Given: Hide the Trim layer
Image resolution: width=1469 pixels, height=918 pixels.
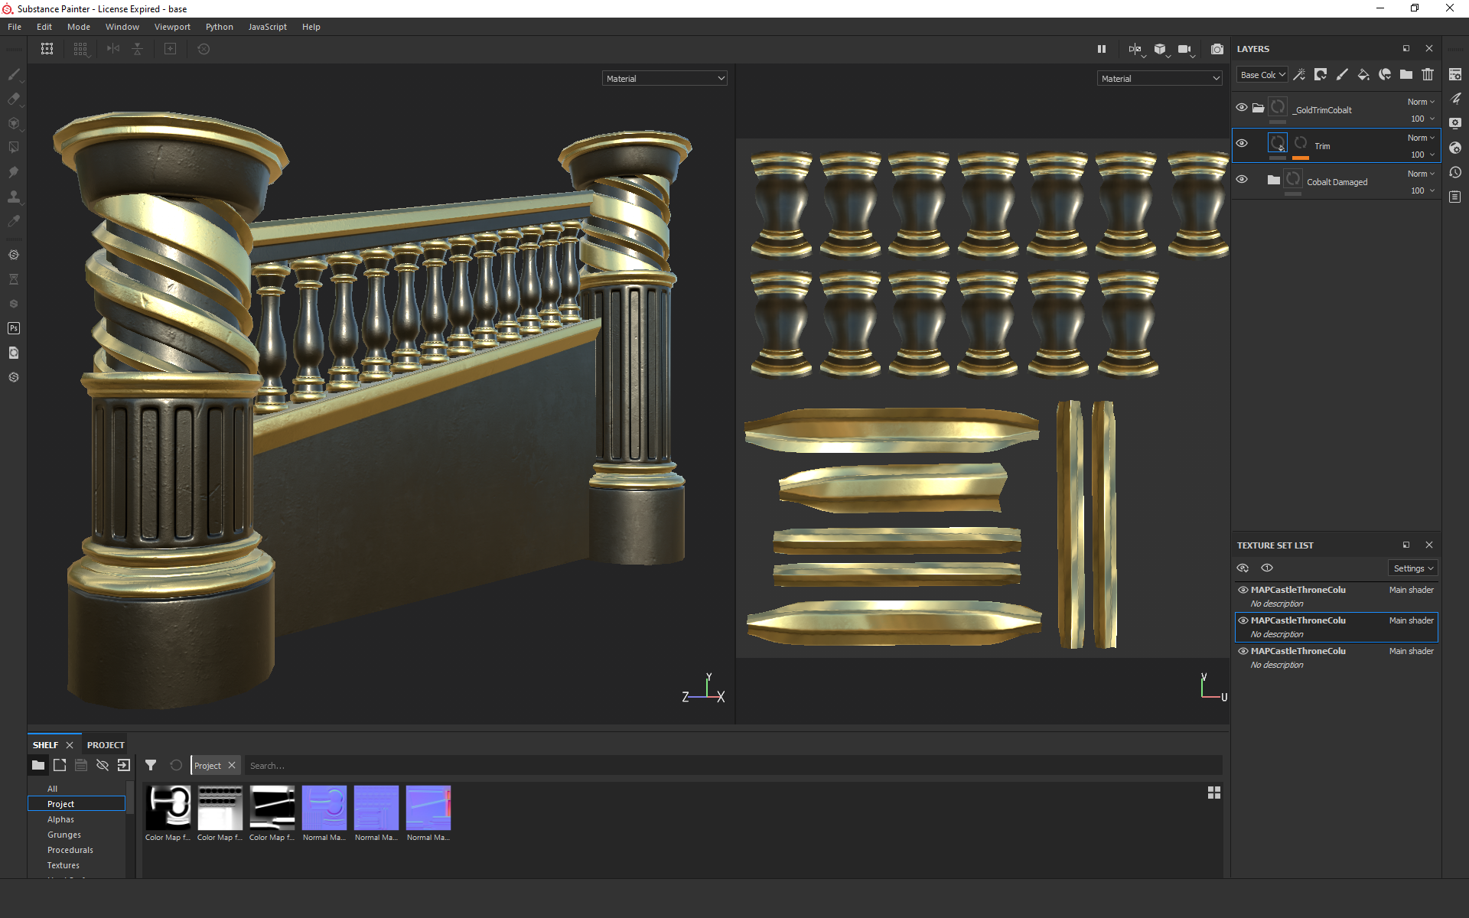Looking at the screenshot, I should (1242, 143).
